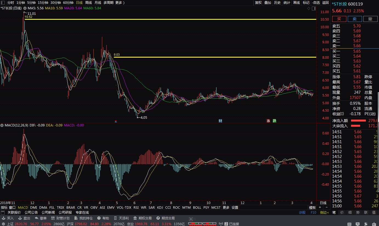Click the red-blue arrow marker below chart
This screenshot has width=379, height=226.
tap(116, 121)
